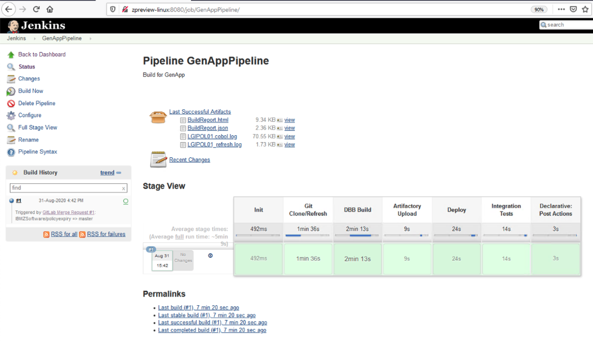Expand the GenAppPipeline breadcrumb arrow
Image resolution: width=593 pixels, height=341 pixels.
coord(90,39)
